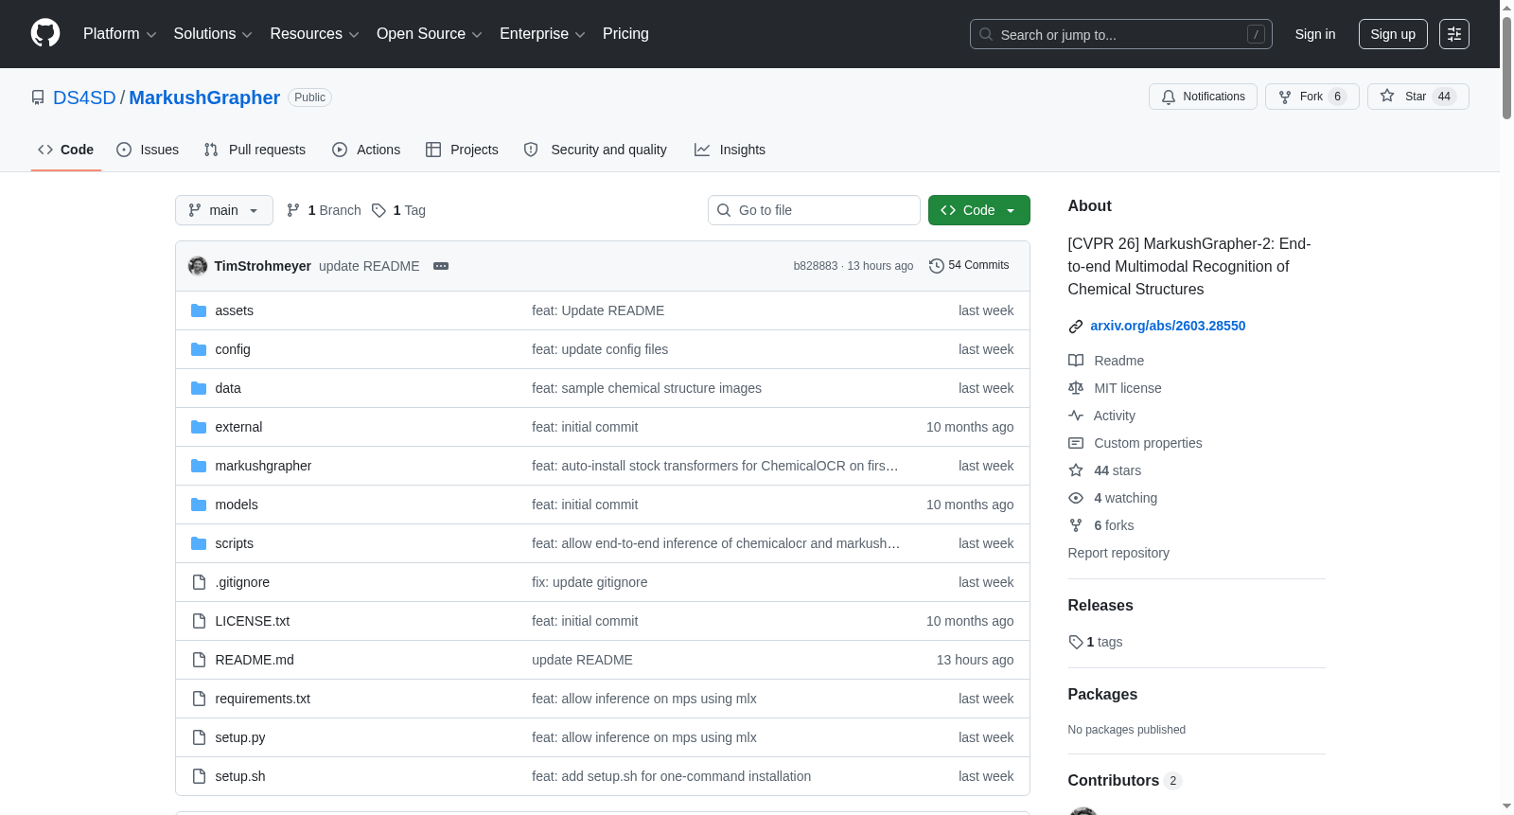1514x815 pixels.
Task: Click the LICENSE.txt file icon
Action: tap(199, 621)
